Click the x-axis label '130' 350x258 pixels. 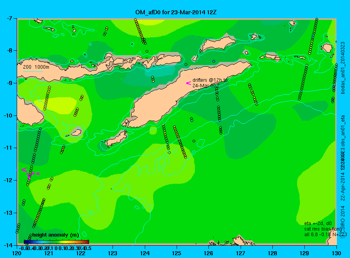click(x=336, y=253)
